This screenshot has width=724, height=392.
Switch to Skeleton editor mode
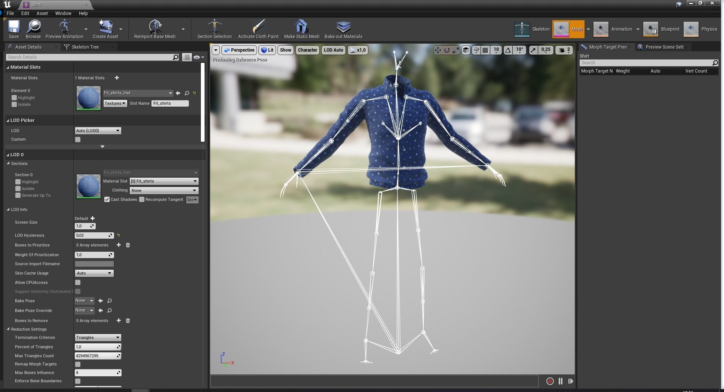pos(532,29)
